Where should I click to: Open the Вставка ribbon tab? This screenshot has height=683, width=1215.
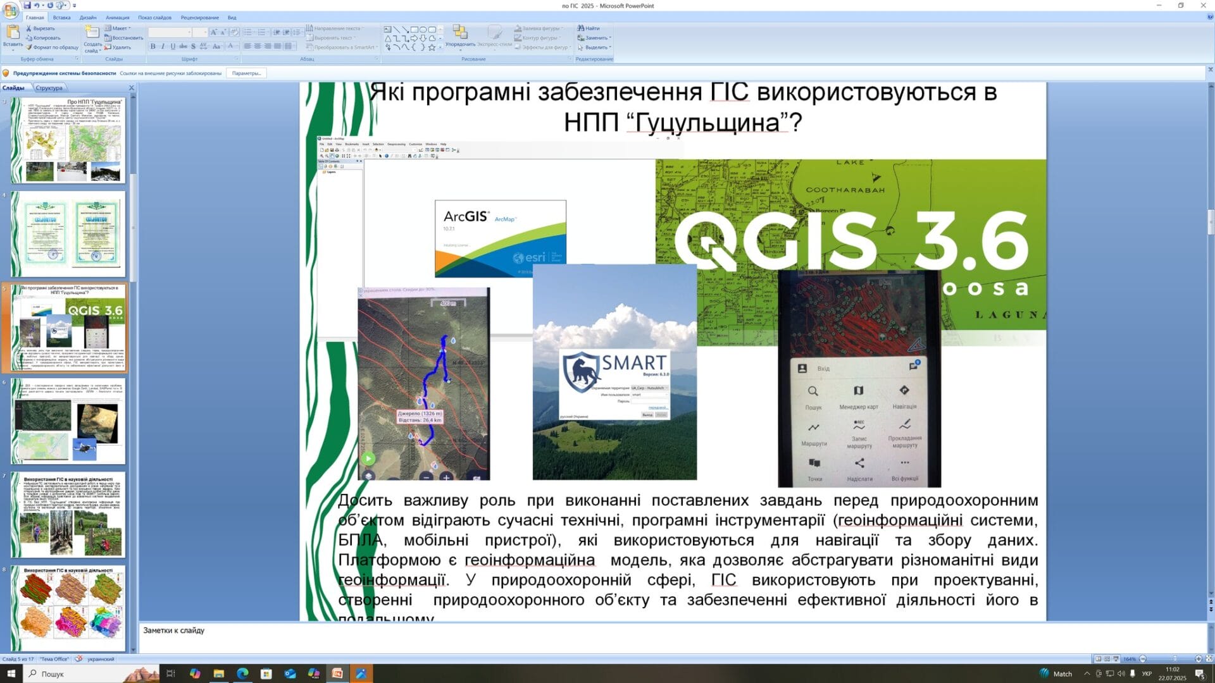point(62,18)
